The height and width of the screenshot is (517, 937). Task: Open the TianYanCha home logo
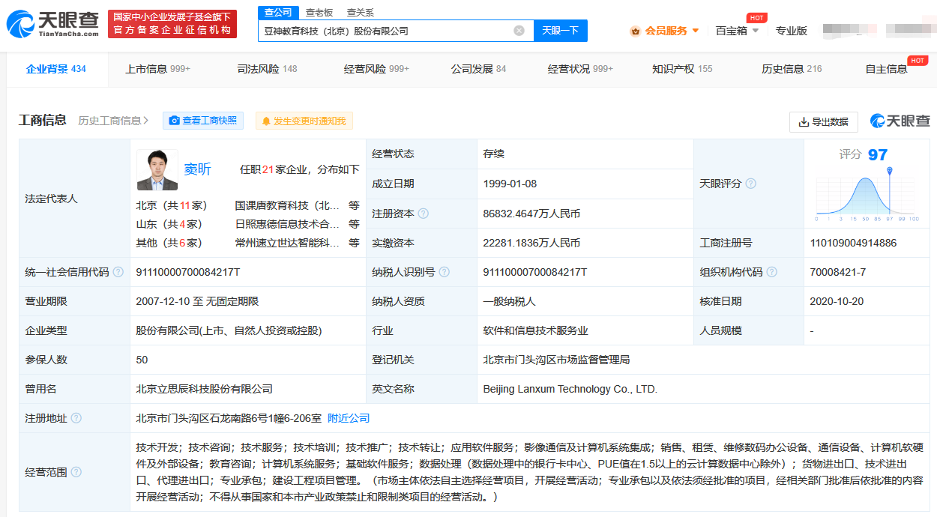[52, 24]
